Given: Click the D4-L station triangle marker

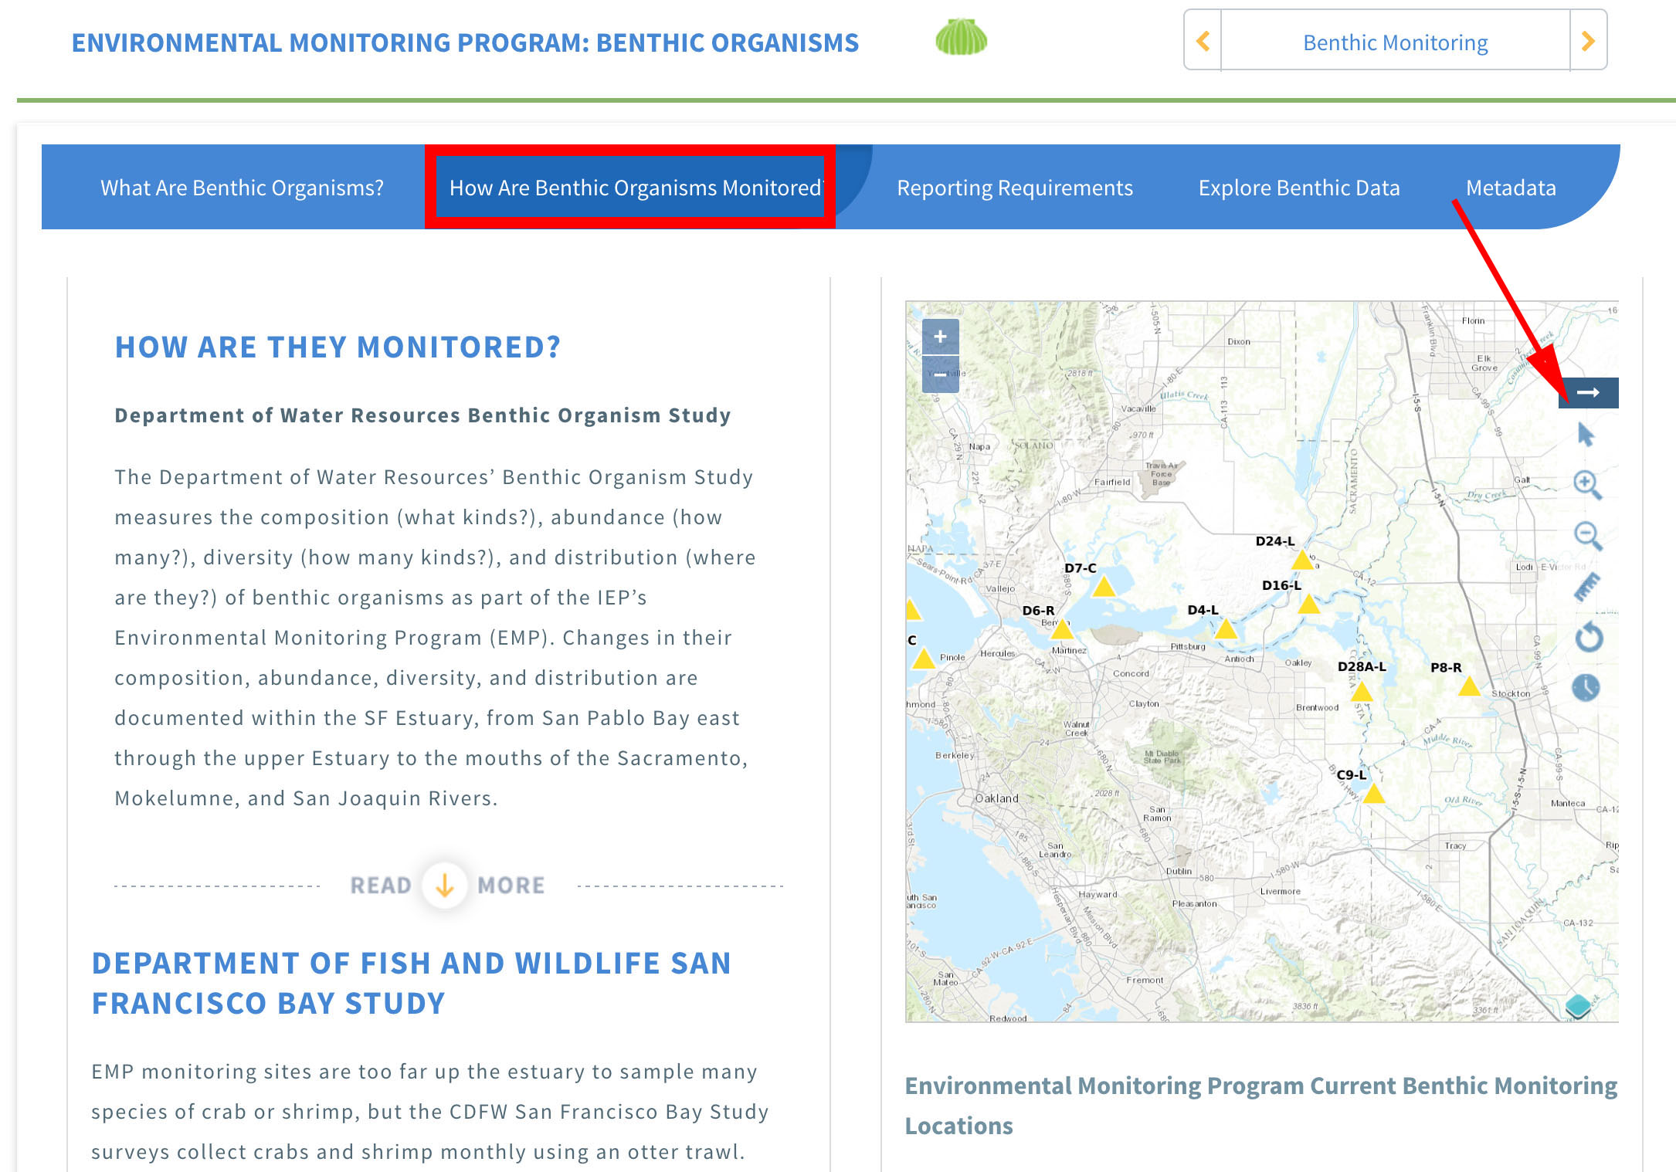Looking at the screenshot, I should pos(1226,628).
